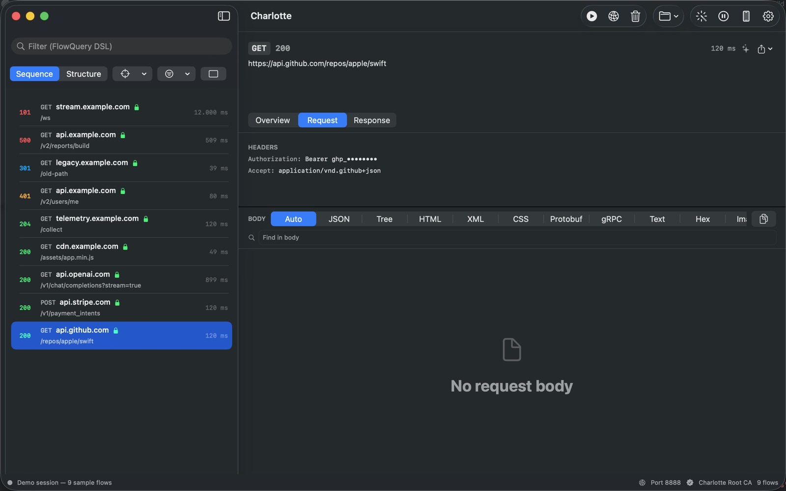Open the globe proxy icon in toolbar
The height and width of the screenshot is (491, 786).
pyautogui.click(x=614, y=16)
